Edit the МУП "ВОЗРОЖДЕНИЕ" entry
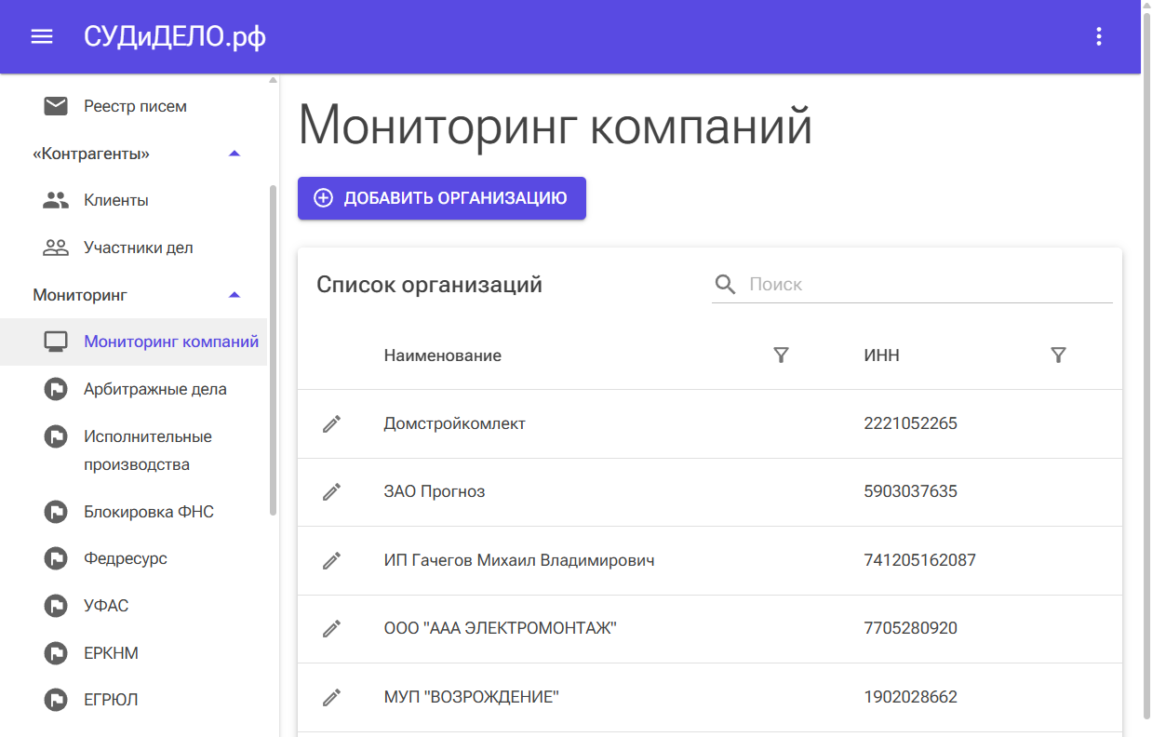The width and height of the screenshot is (1152, 737). click(331, 697)
